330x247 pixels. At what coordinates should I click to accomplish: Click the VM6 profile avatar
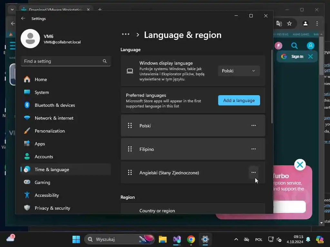(30, 39)
